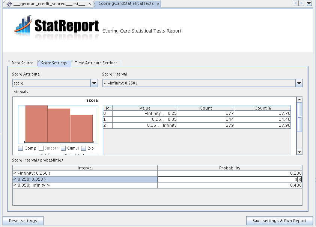Sort by the Value column header
The height and width of the screenshot is (227, 316).
click(145, 108)
